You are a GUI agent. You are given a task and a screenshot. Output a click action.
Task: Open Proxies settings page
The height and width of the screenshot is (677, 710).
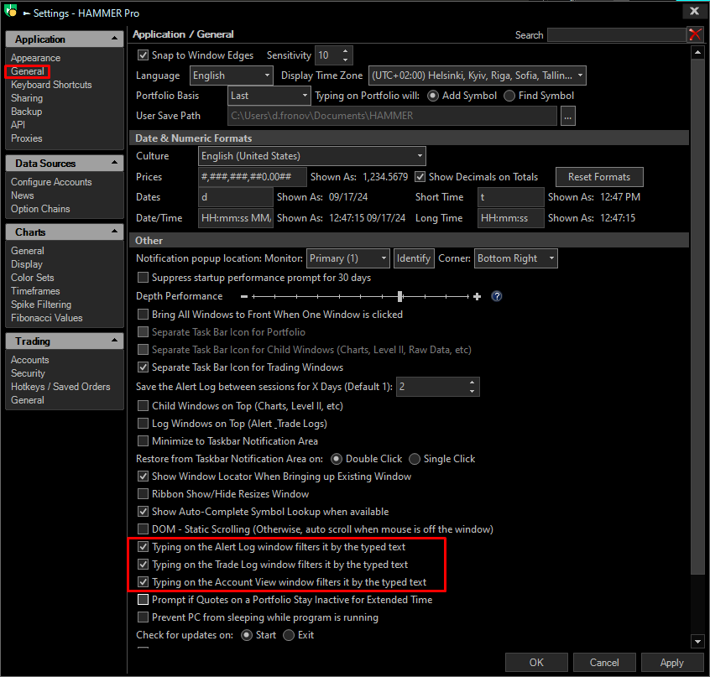26,138
